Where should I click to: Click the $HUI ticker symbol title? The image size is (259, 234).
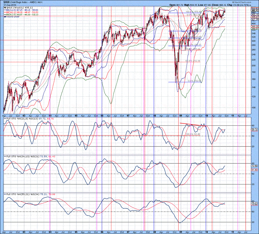coord(6,2)
